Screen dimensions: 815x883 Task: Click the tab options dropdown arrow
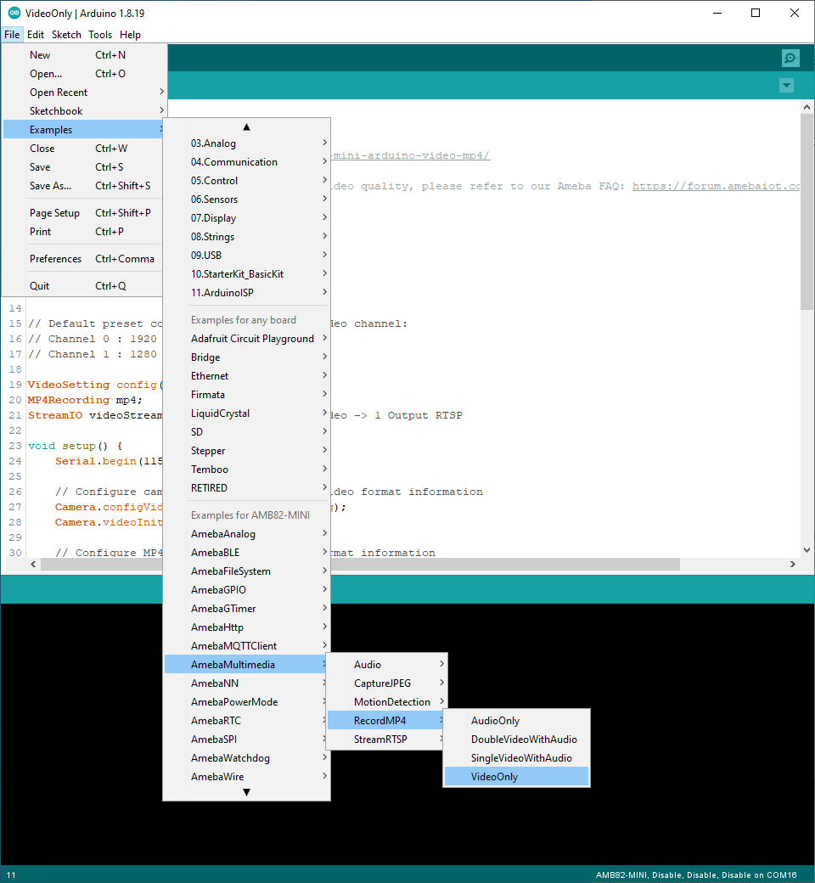pyautogui.click(x=786, y=86)
